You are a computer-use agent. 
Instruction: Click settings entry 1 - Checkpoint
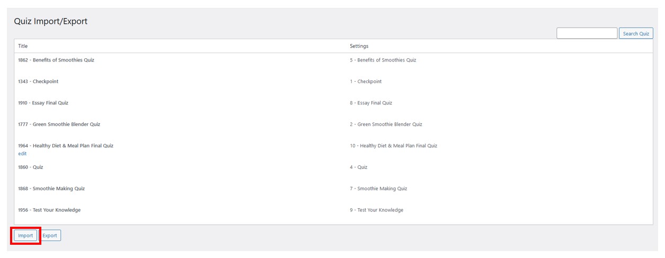tap(366, 82)
